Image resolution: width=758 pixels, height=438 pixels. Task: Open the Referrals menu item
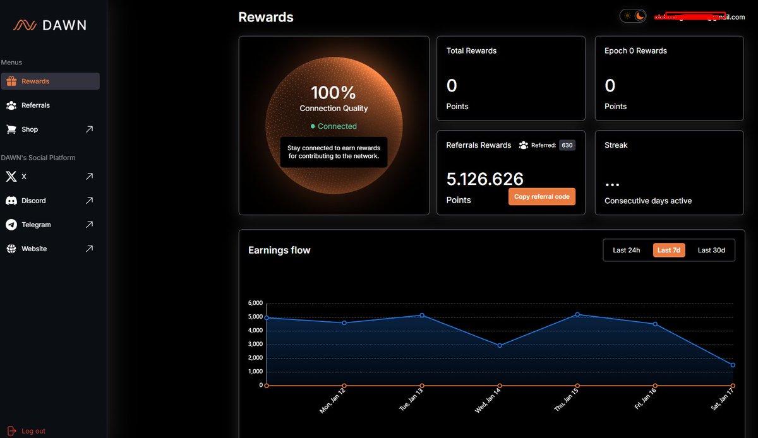pyautogui.click(x=51, y=105)
